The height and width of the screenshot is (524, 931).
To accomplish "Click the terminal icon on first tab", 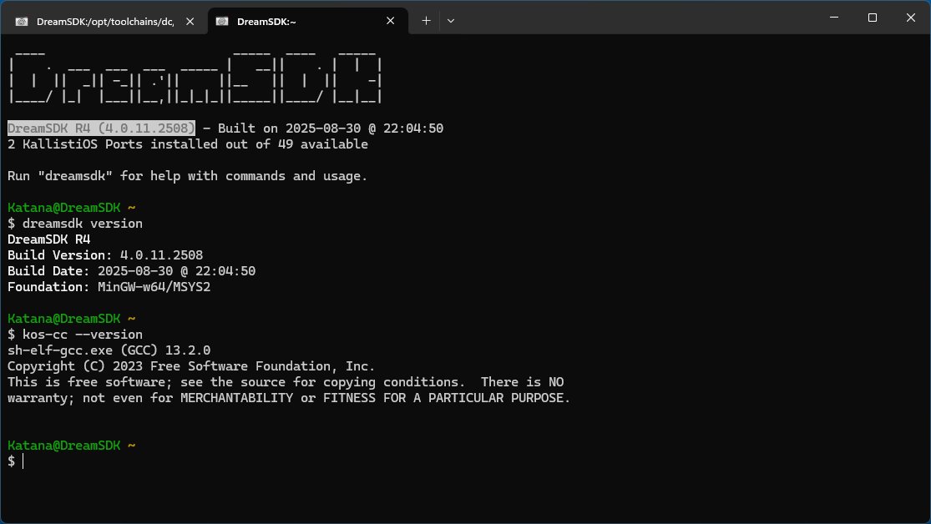I will (22, 22).
